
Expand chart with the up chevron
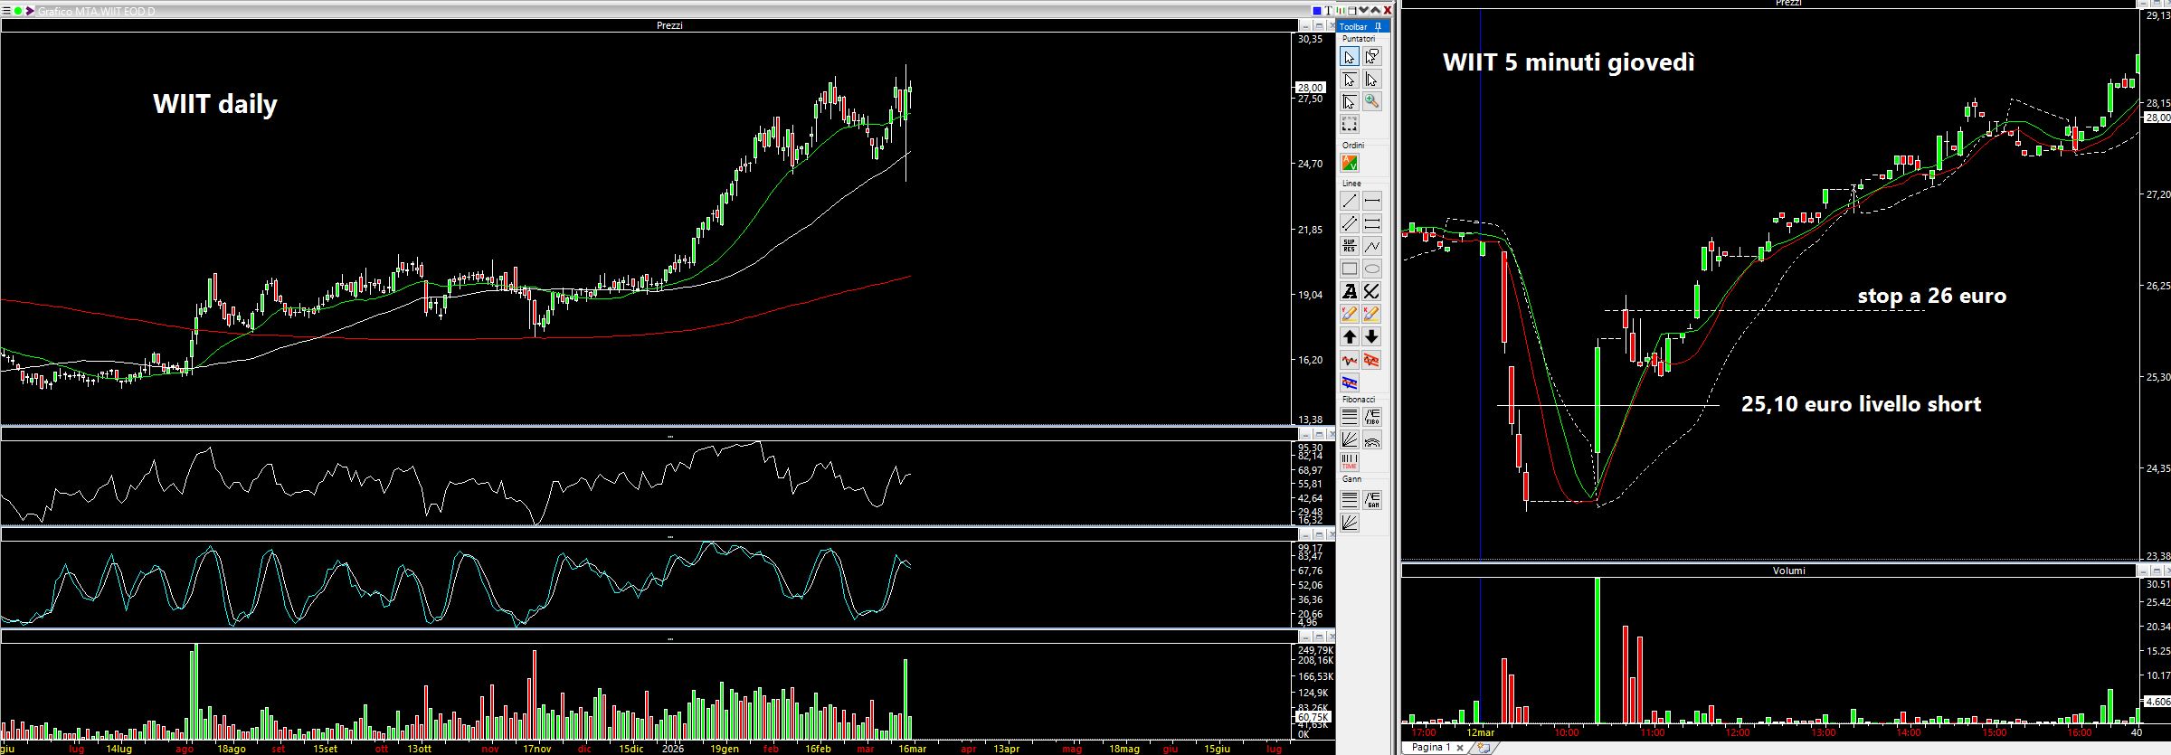click(x=1376, y=11)
